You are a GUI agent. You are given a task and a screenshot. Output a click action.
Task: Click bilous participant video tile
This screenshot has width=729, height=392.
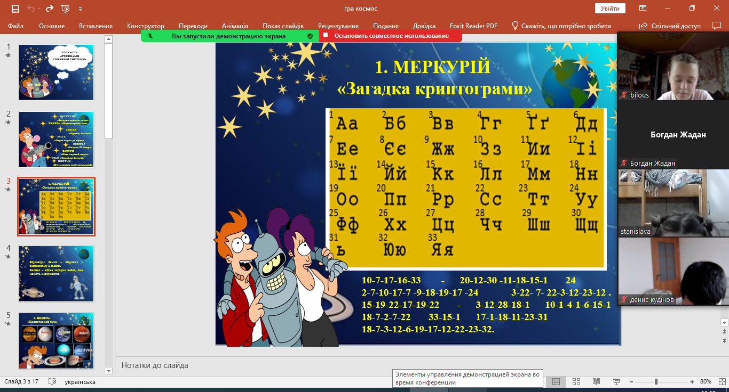tap(673, 66)
